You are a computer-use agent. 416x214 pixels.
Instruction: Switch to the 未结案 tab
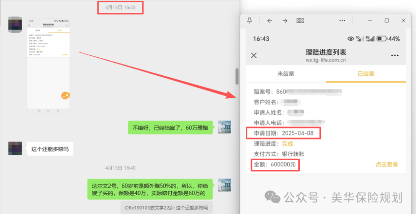tap(286, 74)
